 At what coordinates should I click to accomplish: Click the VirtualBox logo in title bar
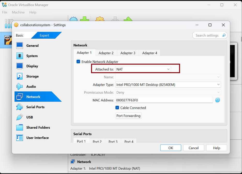coord(4,5)
